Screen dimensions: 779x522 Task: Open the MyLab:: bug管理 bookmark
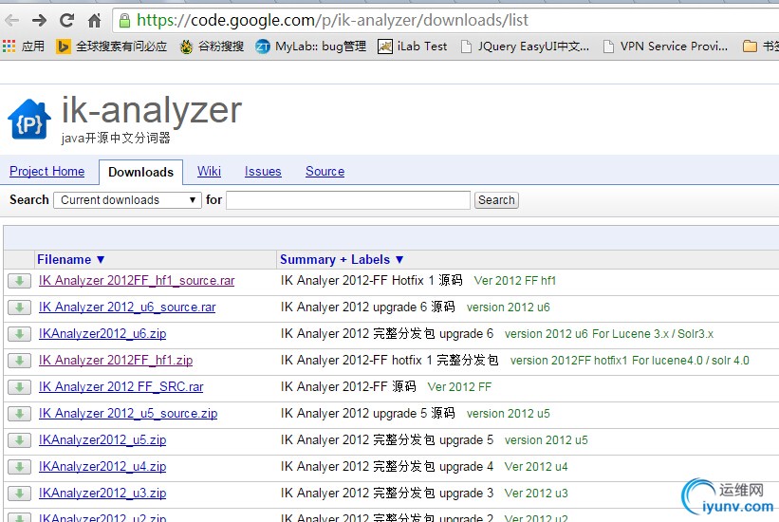pyautogui.click(x=311, y=47)
